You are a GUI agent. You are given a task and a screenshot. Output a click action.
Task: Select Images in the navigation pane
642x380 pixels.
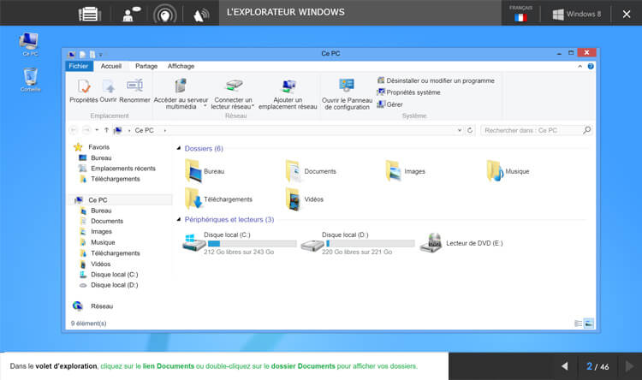[101, 232]
